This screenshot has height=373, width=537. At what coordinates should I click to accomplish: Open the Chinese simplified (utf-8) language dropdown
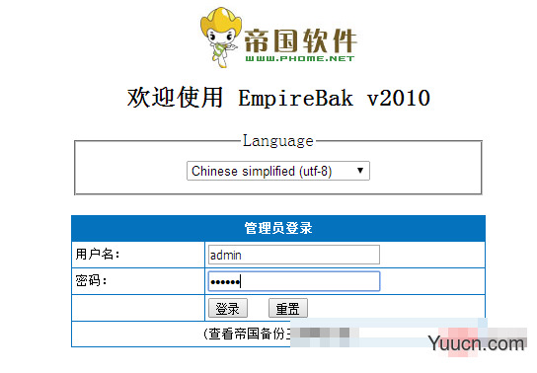(278, 171)
